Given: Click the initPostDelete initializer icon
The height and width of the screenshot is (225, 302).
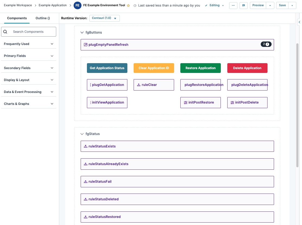Looking at the screenshot, I should (232, 102).
